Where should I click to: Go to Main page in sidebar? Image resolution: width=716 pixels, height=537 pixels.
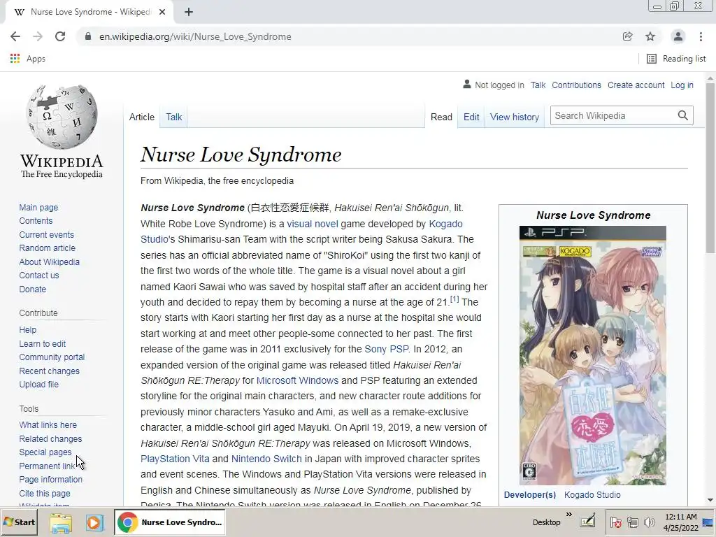pyautogui.click(x=38, y=207)
